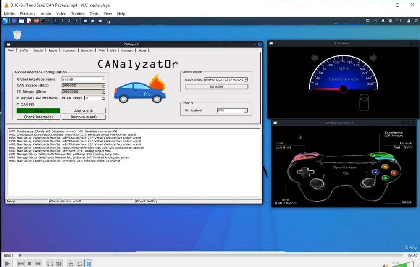Toggle Virtual CAN interface checkbox
The width and height of the screenshot is (420, 267).
point(18,98)
